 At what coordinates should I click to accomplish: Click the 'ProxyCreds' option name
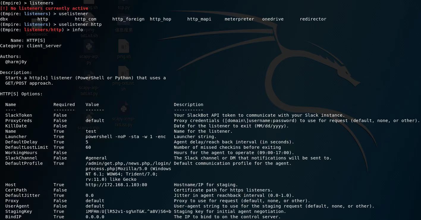pyautogui.click(x=19, y=121)
